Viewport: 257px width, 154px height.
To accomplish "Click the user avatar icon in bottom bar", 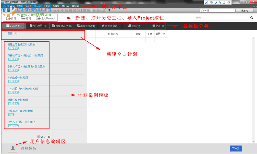I will pos(12,148).
